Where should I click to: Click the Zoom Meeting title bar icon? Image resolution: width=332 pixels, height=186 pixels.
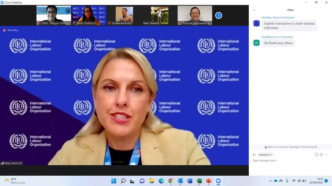pyautogui.click(x=2, y=3)
